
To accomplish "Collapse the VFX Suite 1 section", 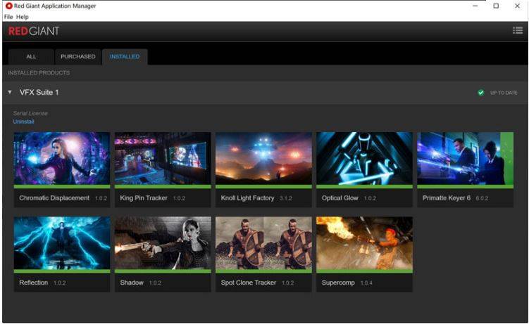I will [10, 92].
